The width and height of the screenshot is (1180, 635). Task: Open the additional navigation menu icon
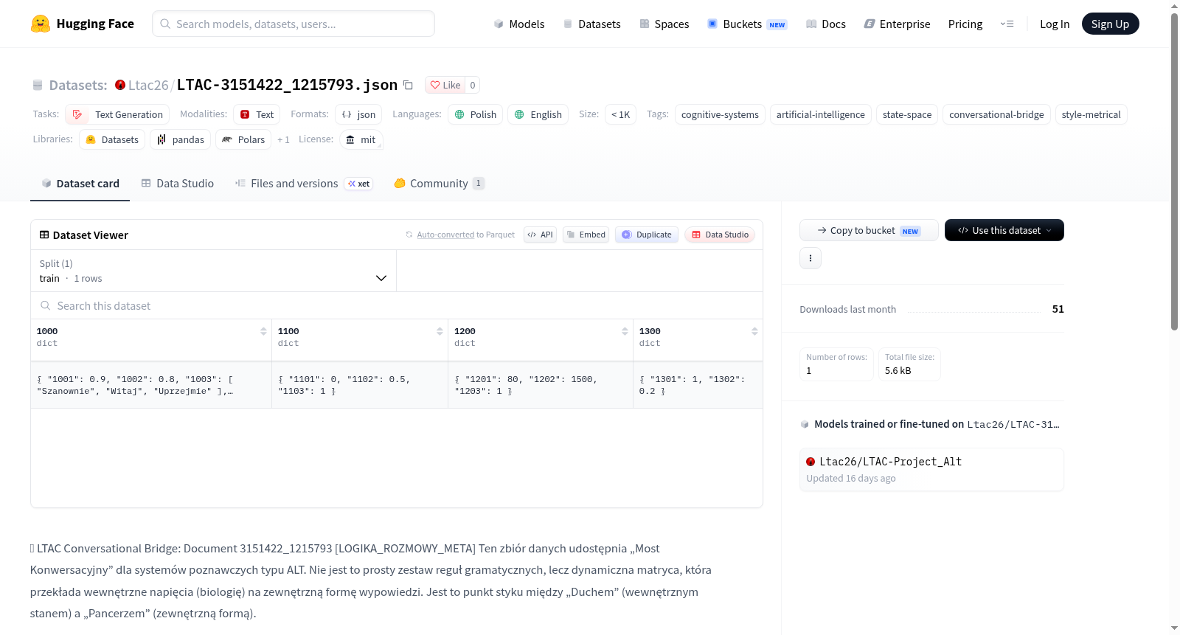[1007, 24]
